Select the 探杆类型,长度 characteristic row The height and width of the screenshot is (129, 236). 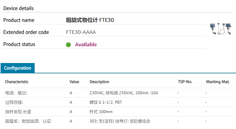pyautogui.click(x=18, y=112)
